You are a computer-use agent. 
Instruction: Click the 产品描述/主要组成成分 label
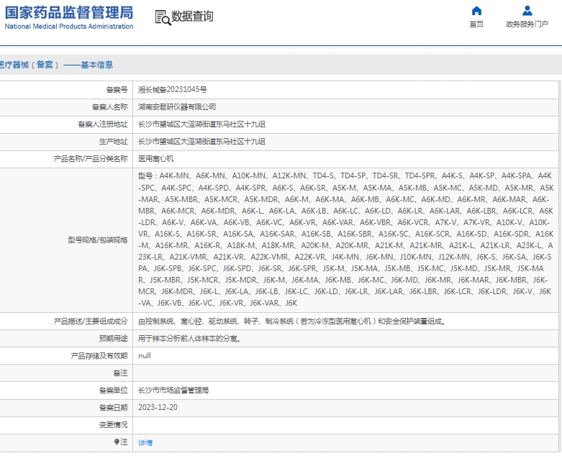pyautogui.click(x=91, y=322)
